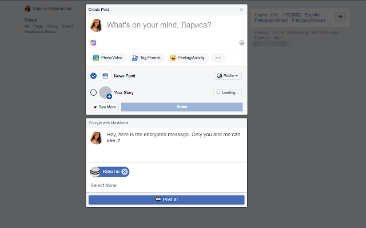
Task: Select Español language
Action: tap(313, 15)
